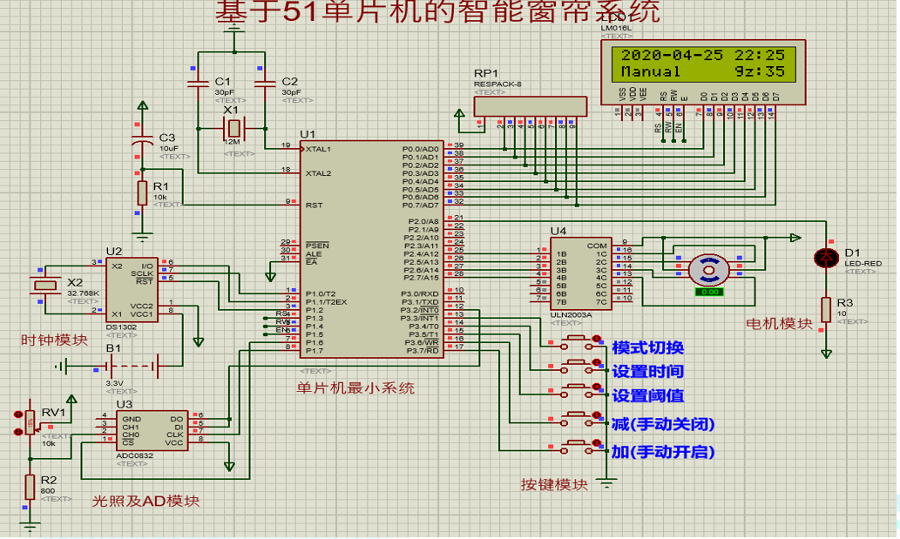The width and height of the screenshot is (900, 539).
Task: Select the DS1302 clock chip U2
Action: [132, 290]
